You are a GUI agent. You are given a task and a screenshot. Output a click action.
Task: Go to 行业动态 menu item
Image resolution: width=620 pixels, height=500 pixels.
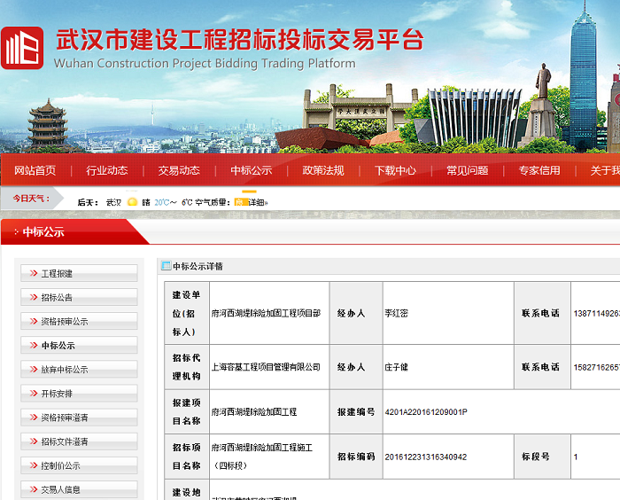(x=107, y=170)
